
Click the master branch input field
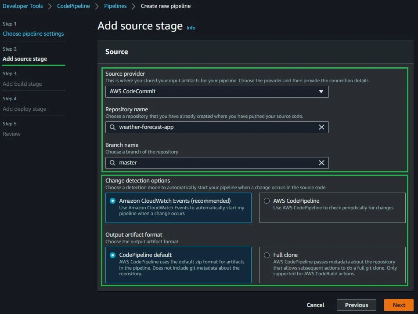coord(217,163)
